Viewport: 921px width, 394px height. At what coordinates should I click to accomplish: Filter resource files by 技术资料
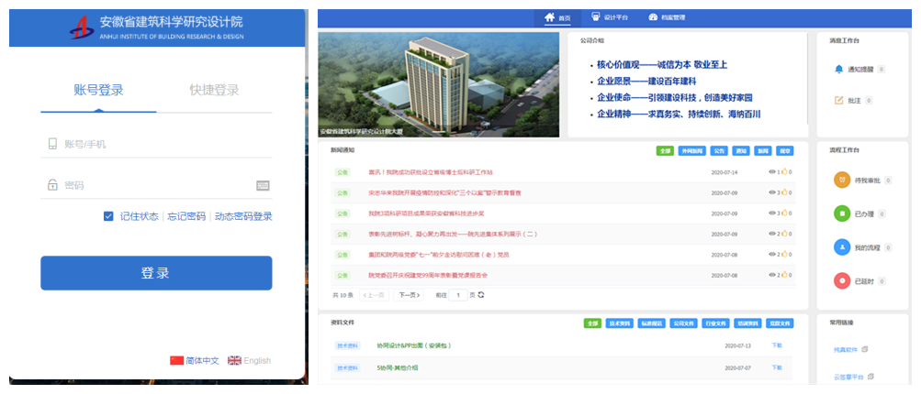pyautogui.click(x=619, y=323)
